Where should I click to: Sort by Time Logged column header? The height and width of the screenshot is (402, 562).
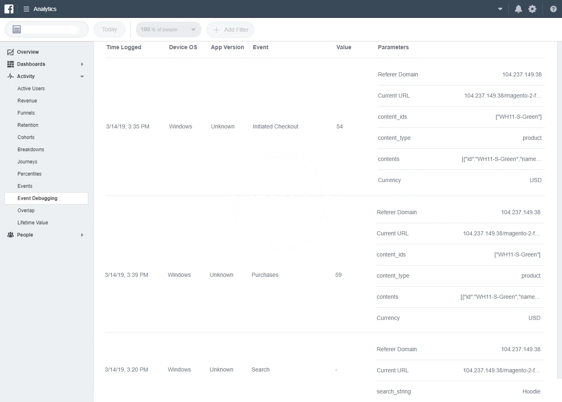[x=124, y=47]
